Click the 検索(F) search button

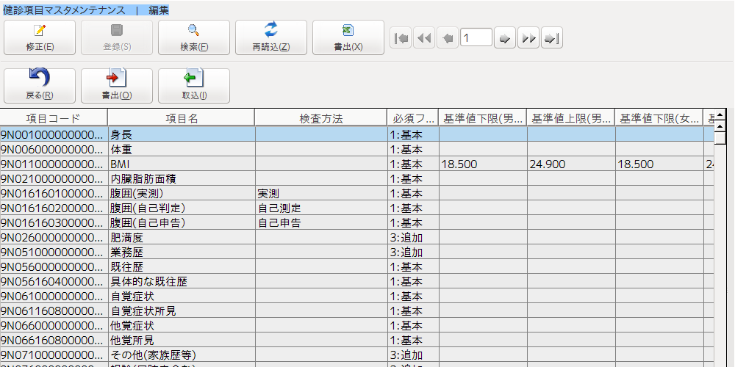pyautogui.click(x=194, y=37)
